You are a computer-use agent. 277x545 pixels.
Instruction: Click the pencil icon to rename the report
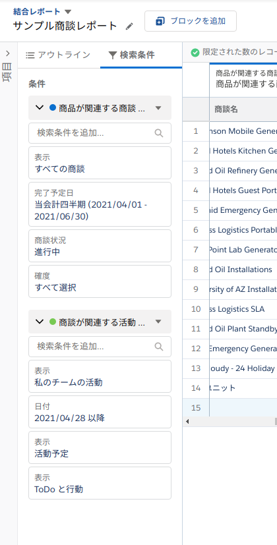click(129, 26)
